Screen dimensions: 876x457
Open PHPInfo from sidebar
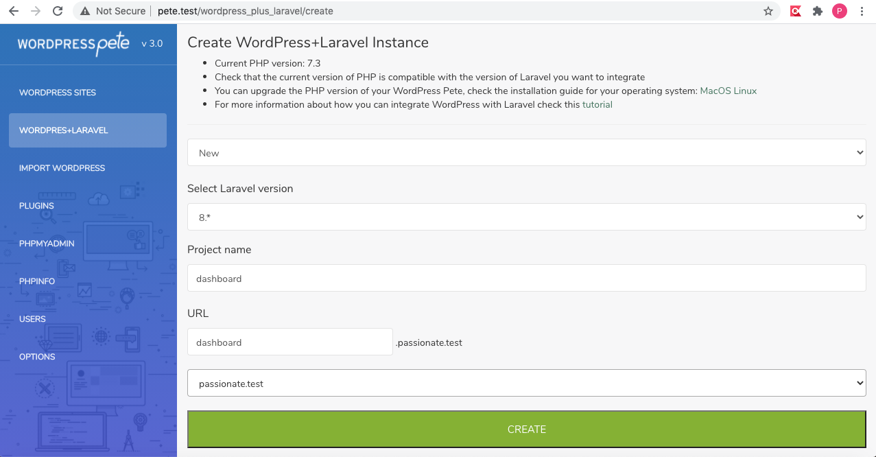point(37,281)
